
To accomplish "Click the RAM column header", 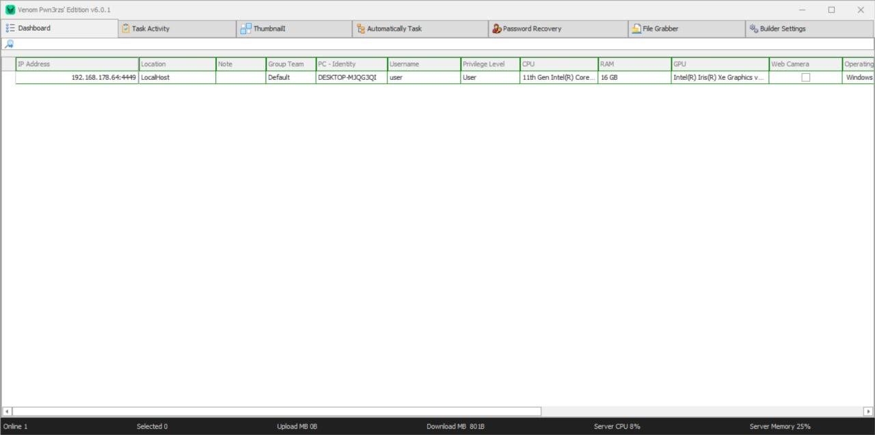I will (x=635, y=64).
